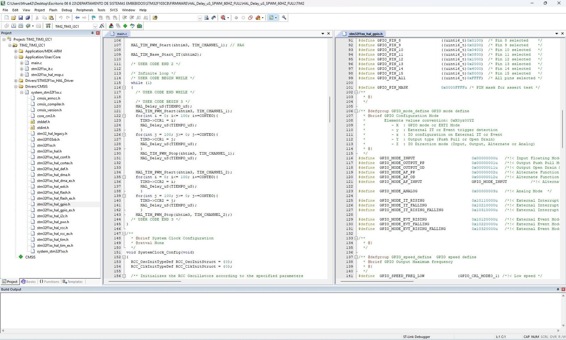566x340 pixels.
Task: Select stm32f1xx_hal_tim.h in project tree
Action: [x=53, y=239]
